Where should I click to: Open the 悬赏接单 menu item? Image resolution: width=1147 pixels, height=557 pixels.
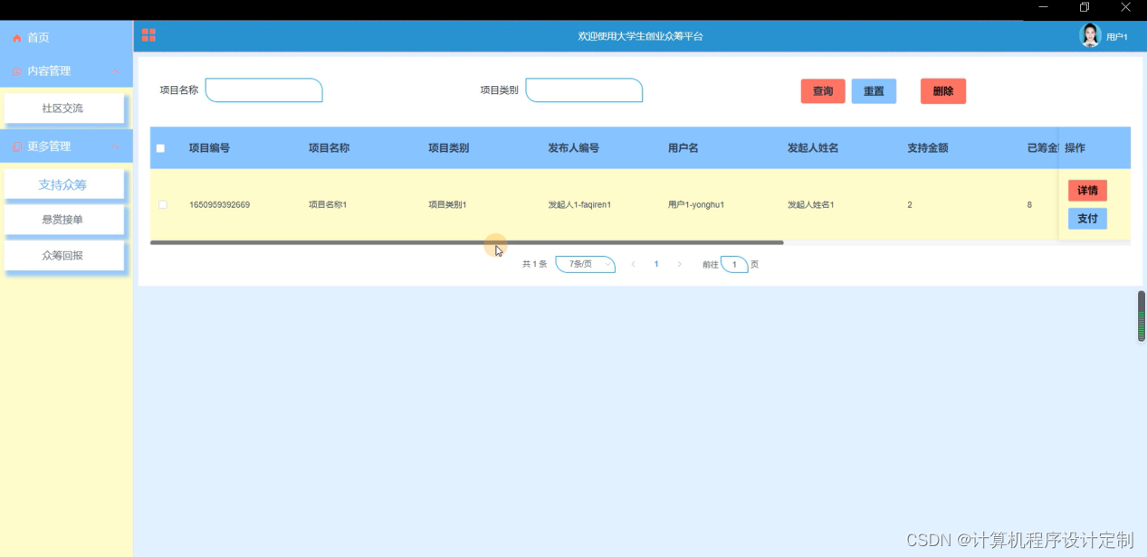click(x=63, y=220)
